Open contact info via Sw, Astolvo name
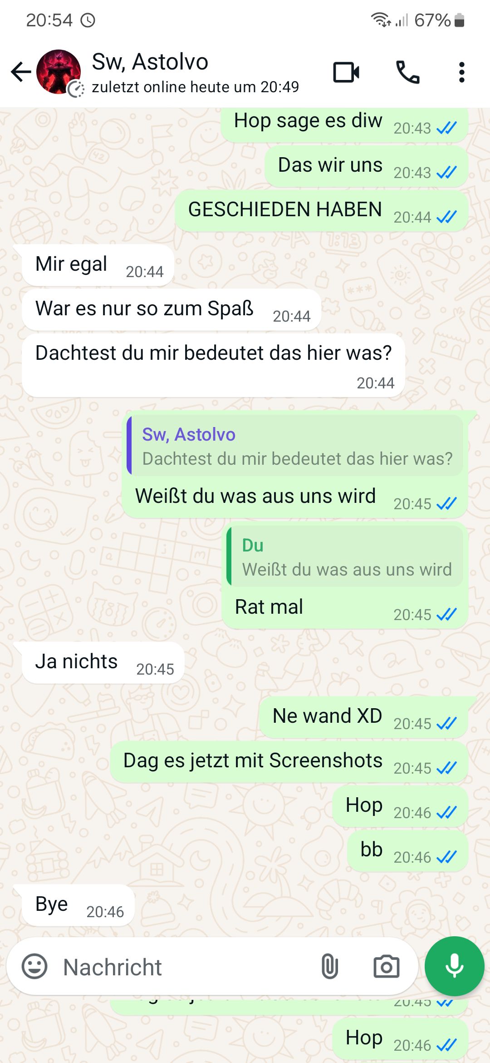 (x=150, y=61)
